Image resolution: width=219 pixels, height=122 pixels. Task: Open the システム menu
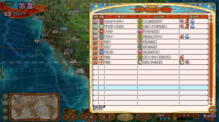tap(143, 117)
